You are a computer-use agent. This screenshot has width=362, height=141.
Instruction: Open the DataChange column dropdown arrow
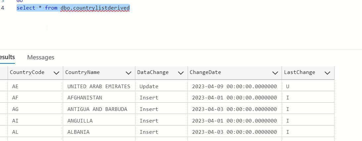[181, 73]
